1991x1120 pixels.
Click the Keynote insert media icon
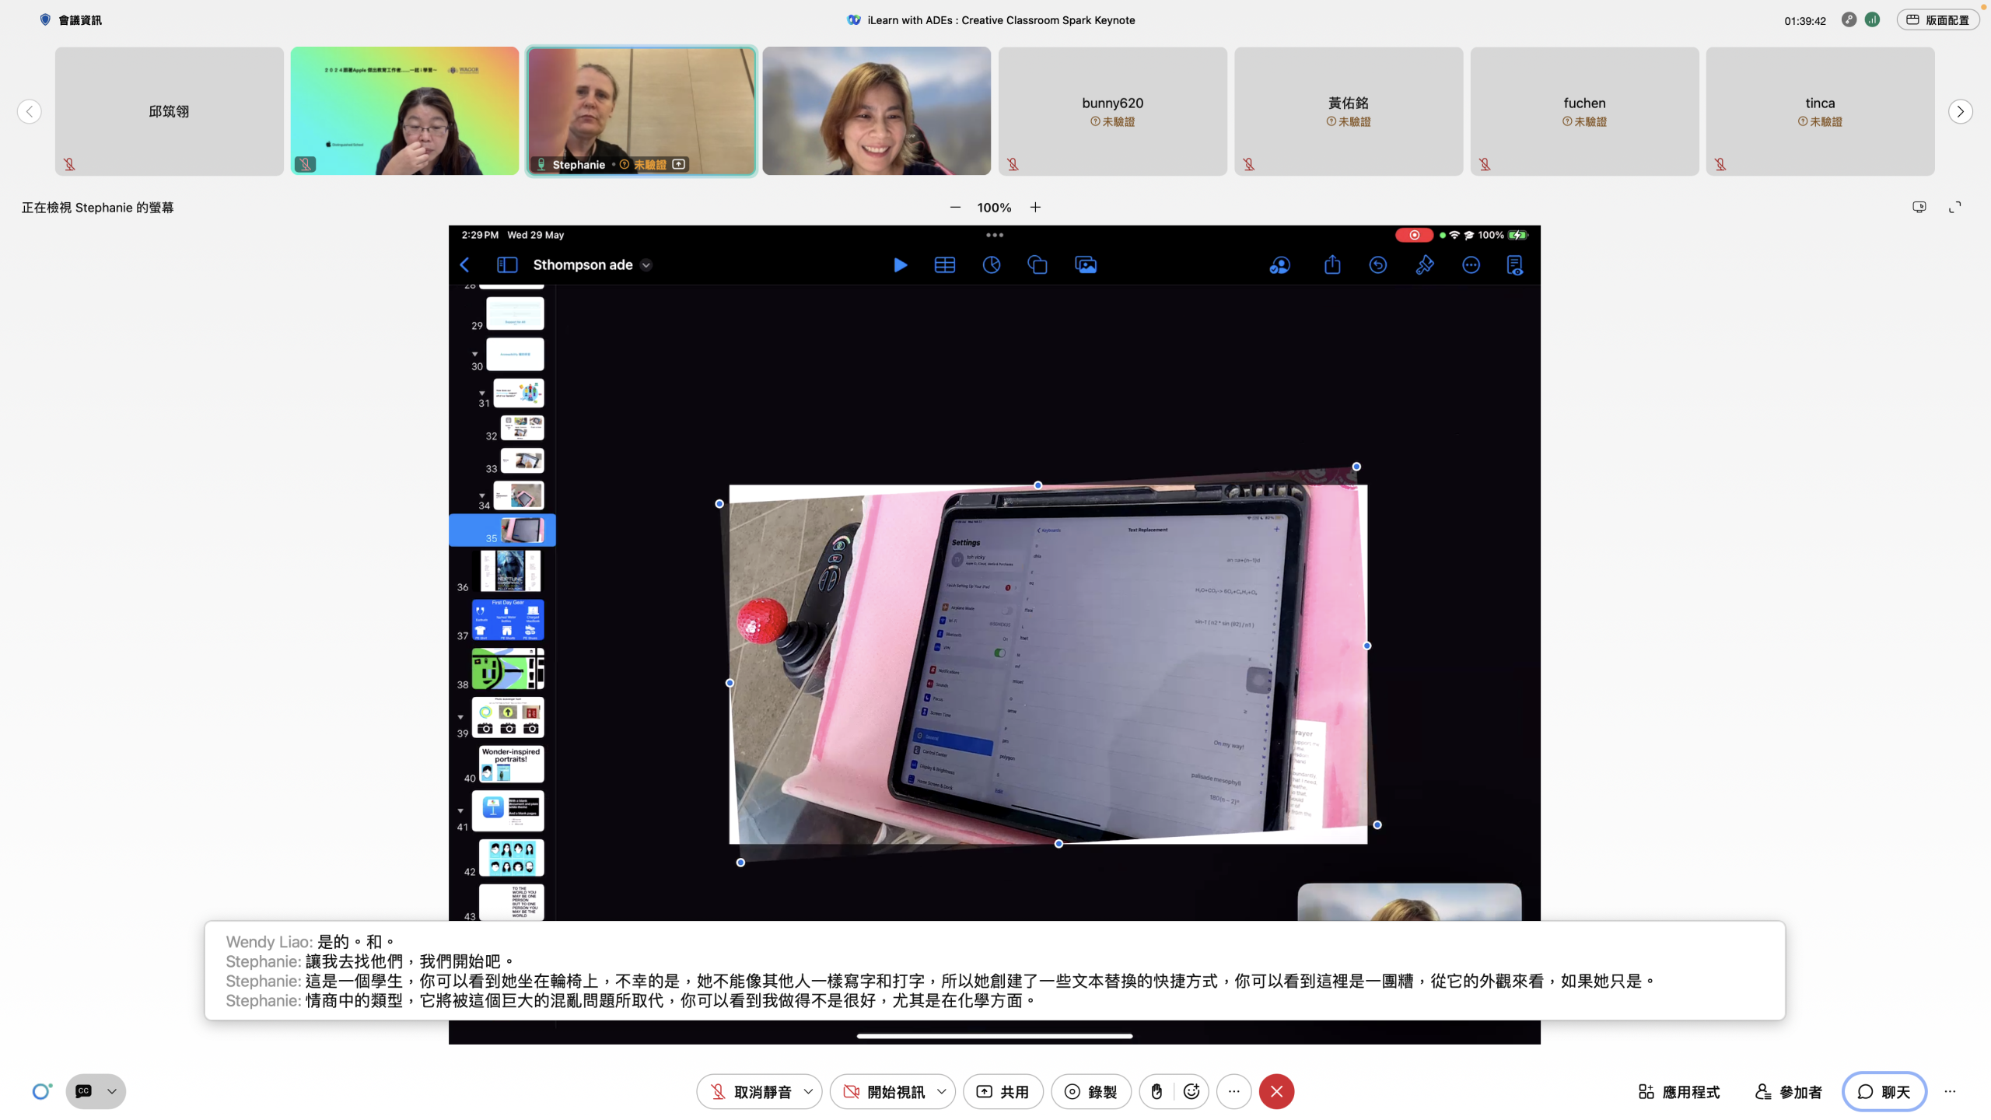(x=1085, y=265)
